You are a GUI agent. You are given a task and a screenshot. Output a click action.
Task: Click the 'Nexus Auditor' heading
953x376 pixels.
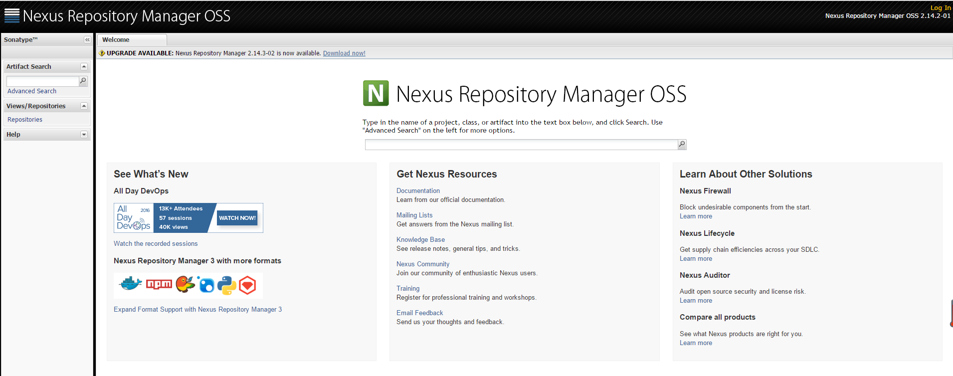[705, 275]
